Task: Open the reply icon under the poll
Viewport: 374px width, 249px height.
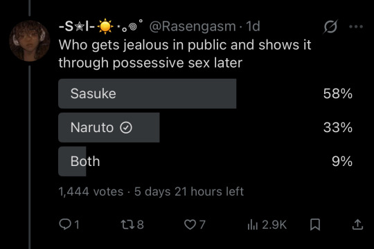Action: pyautogui.click(x=65, y=224)
